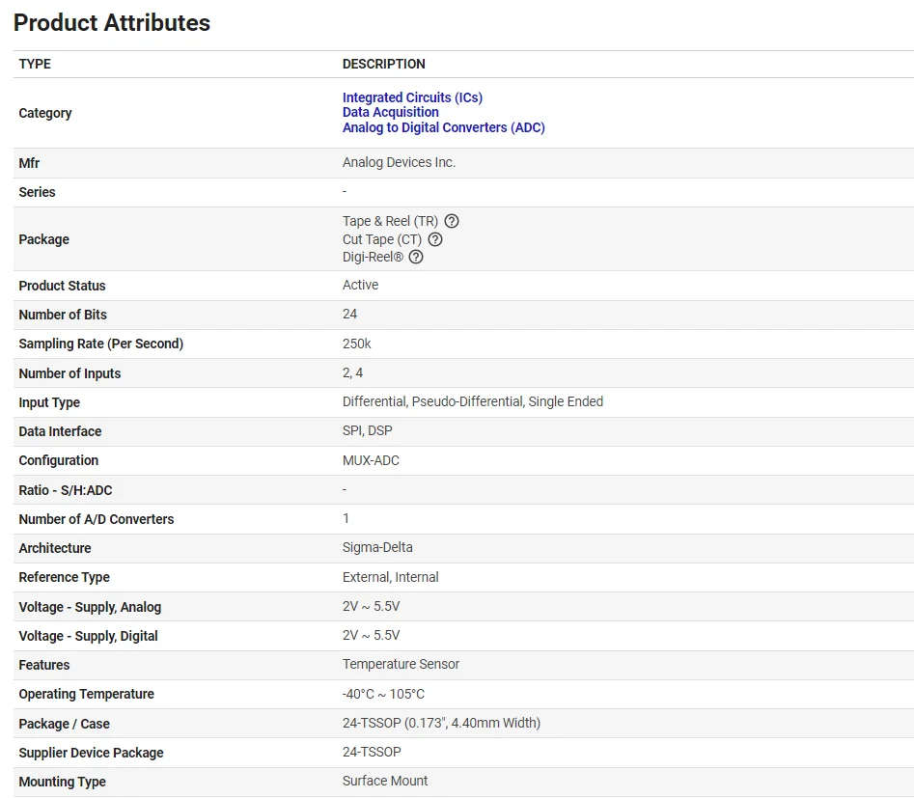This screenshot has width=914, height=798.
Task: Click the Sigma-Delta architecture value
Action: tap(377, 547)
